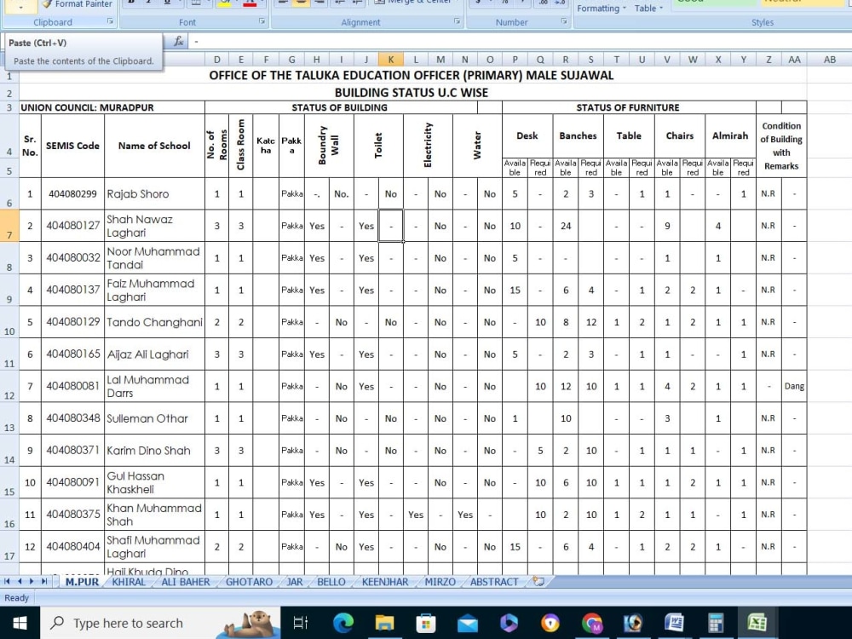This screenshot has height=639, width=852.
Task: Switch to the ALI BAHER sheet tab
Action: click(185, 581)
